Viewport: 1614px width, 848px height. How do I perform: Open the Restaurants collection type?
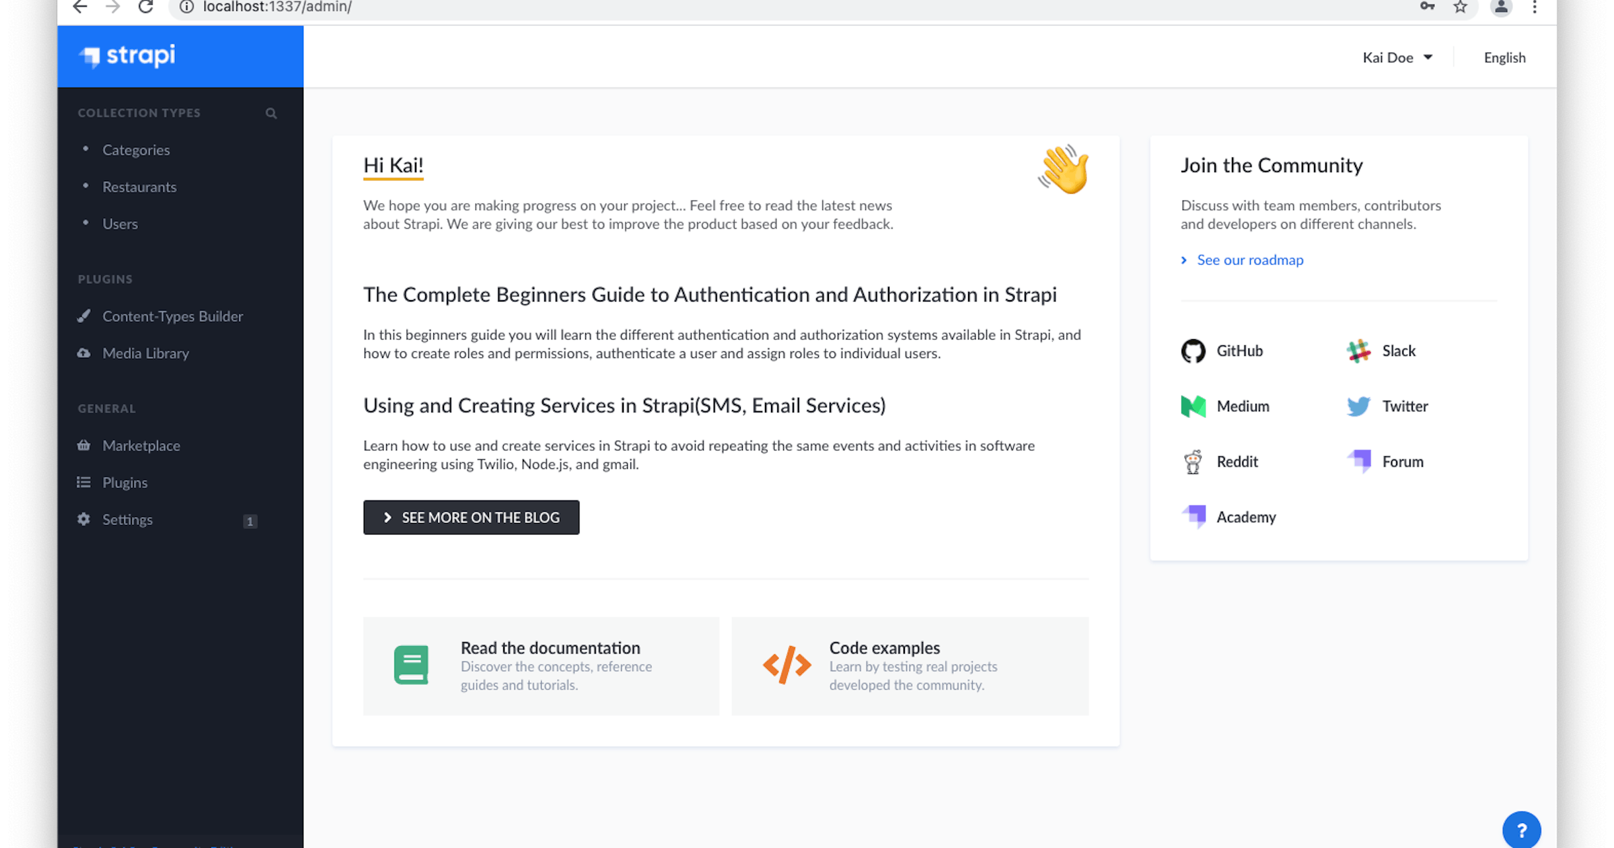[x=139, y=187]
